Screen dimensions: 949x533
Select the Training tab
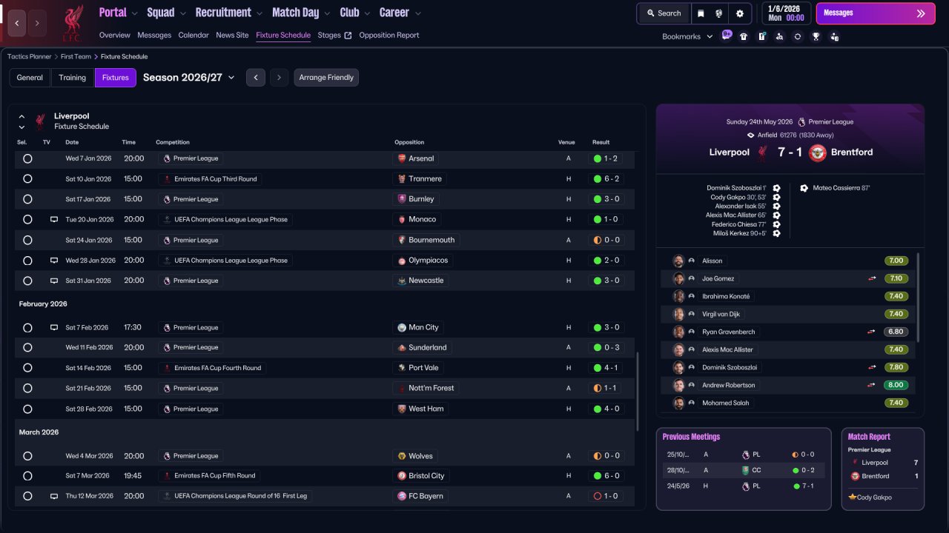(x=73, y=78)
